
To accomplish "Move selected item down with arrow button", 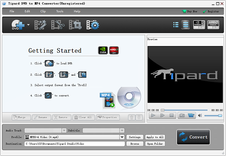I will point(139,117).
